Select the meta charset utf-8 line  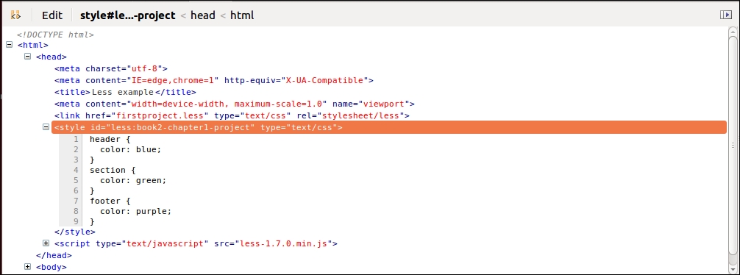tap(111, 68)
